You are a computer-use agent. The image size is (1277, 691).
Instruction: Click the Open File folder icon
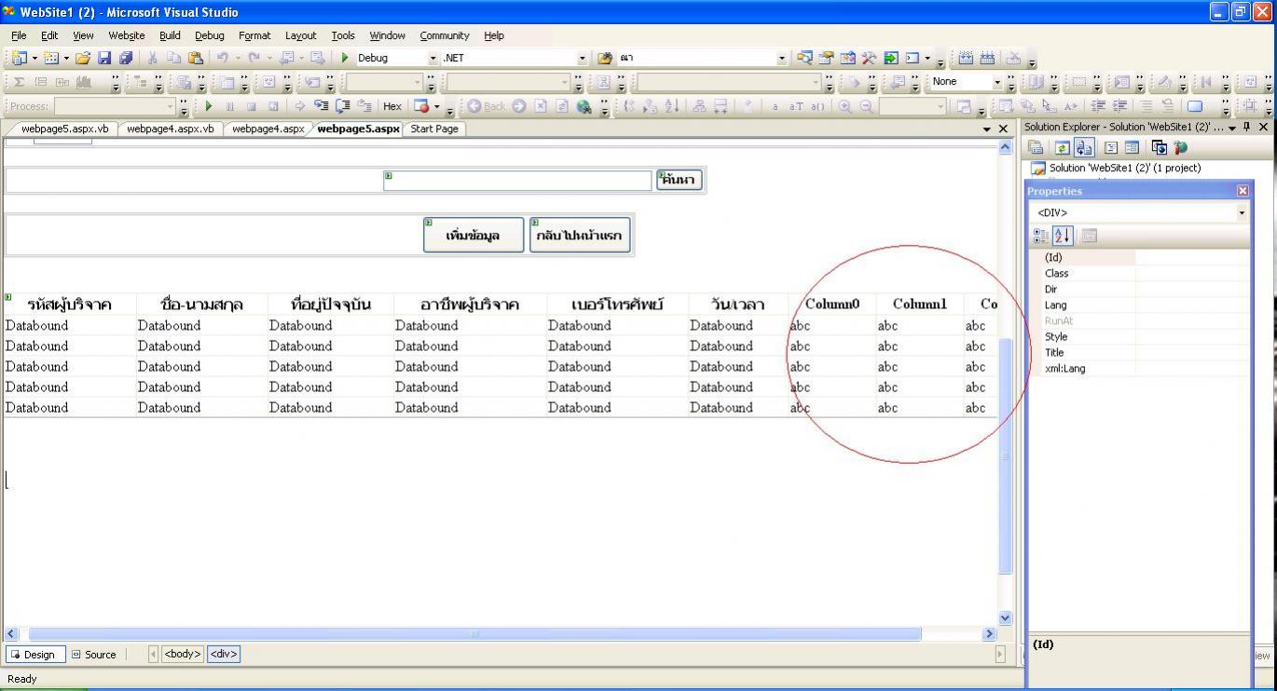[x=84, y=58]
